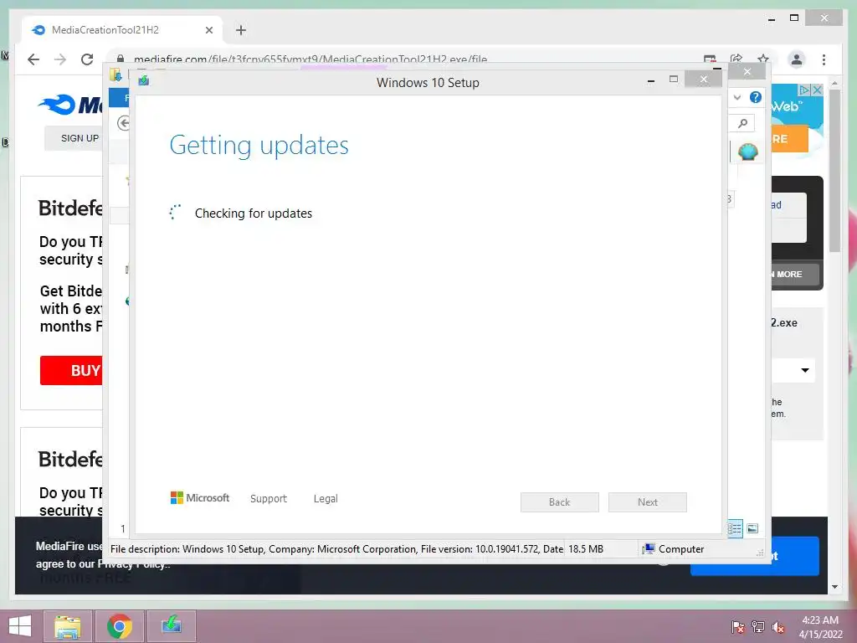Screen dimensions: 857x643
Task: Open the Chrome profile avatar
Action: (797, 59)
